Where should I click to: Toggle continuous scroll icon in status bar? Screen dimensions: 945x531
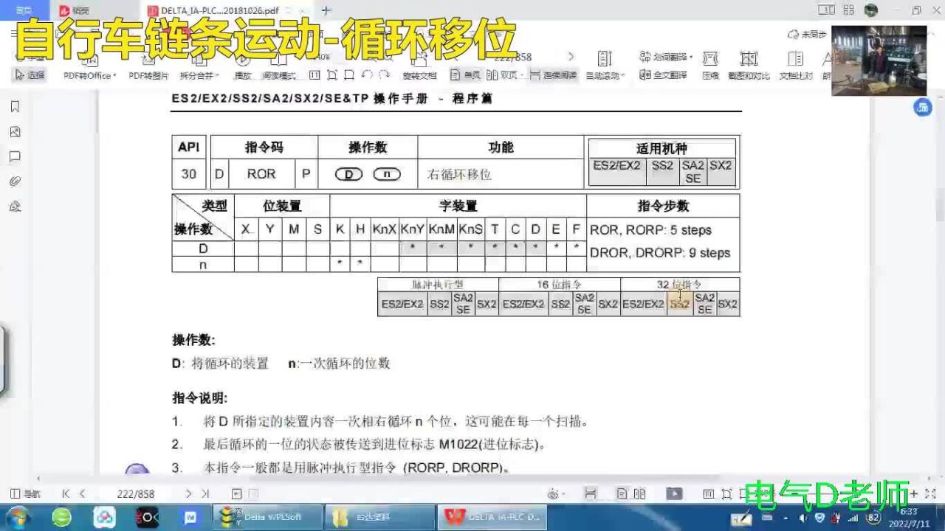click(590, 494)
